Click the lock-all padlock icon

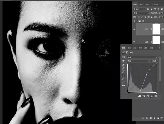tap(151, 17)
